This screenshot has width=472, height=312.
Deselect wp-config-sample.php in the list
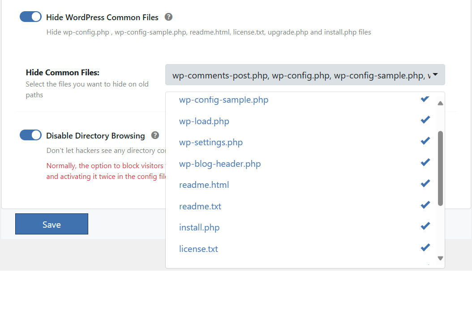[x=224, y=100]
